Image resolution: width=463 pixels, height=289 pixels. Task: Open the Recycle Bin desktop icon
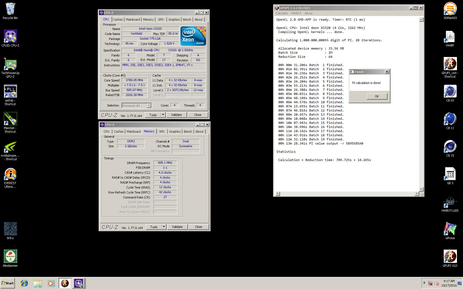(x=10, y=11)
